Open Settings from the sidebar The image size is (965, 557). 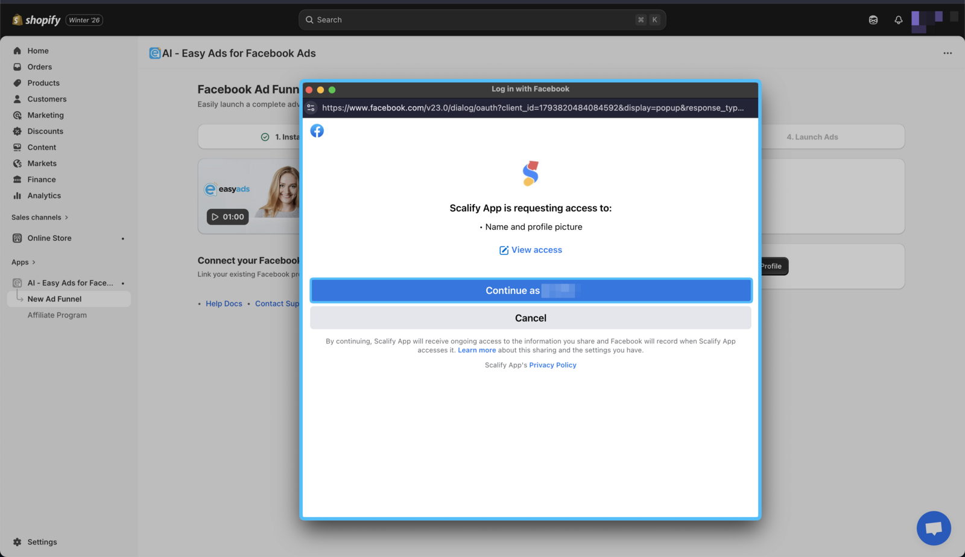(42, 542)
